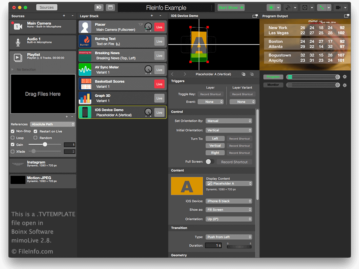Open the Initial Orientation dropdown

pyautogui.click(x=229, y=130)
